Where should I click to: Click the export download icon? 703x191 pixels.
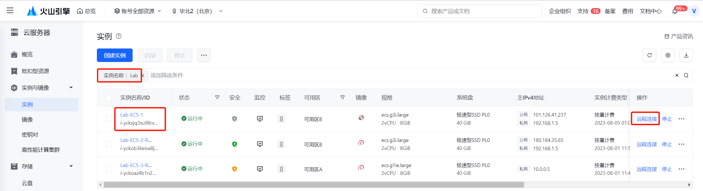click(x=686, y=55)
